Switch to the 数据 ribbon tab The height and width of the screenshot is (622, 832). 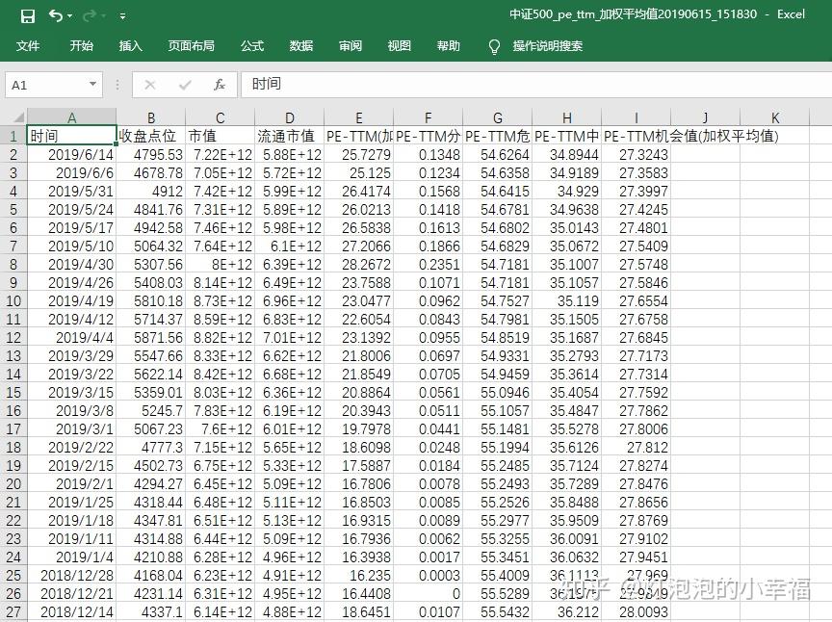(x=300, y=45)
